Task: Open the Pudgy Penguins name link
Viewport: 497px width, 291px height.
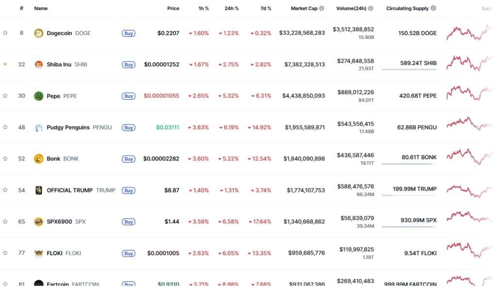Action: (68, 127)
